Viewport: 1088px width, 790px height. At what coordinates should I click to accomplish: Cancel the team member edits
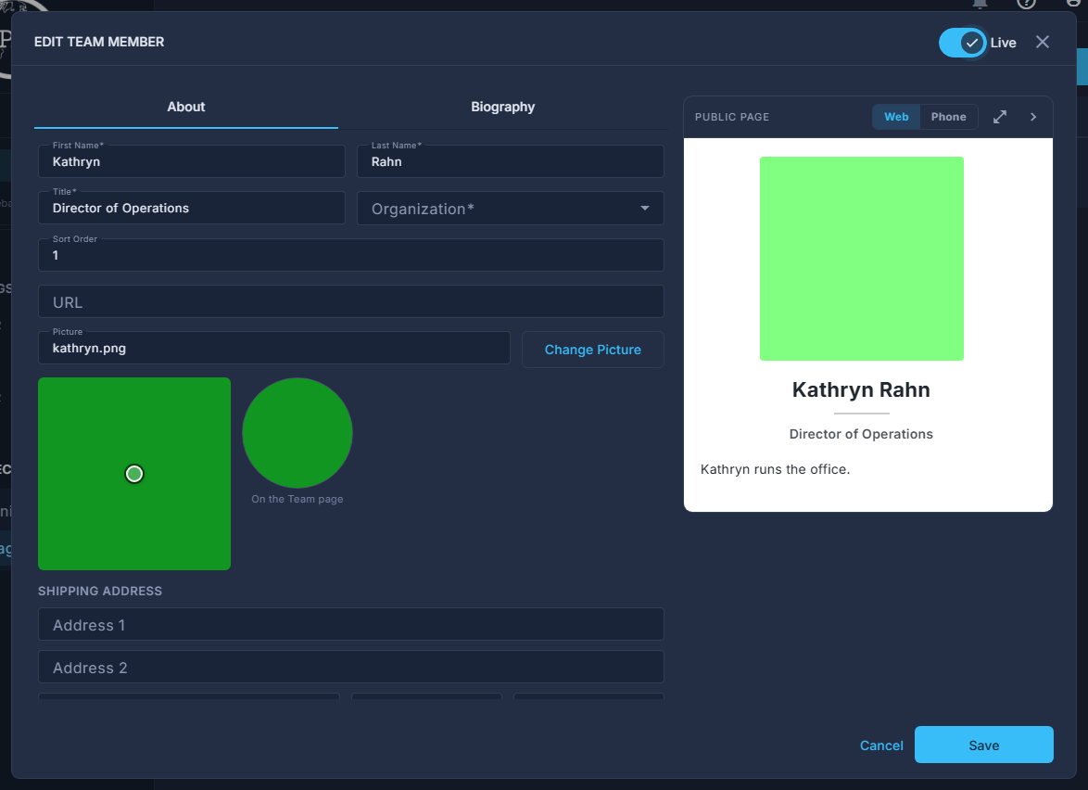(881, 745)
